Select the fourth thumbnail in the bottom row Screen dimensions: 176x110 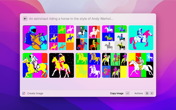coord(114,65)
